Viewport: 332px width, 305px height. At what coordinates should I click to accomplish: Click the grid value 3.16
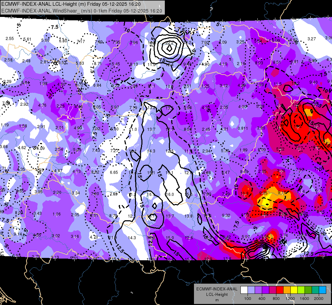point(75,237)
